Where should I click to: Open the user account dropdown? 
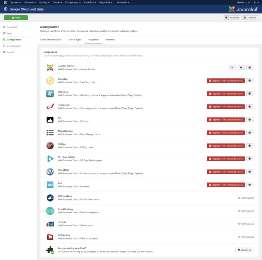pyautogui.click(x=256, y=2)
